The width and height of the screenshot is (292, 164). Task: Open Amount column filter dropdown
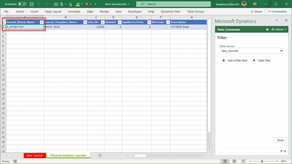point(120,22)
